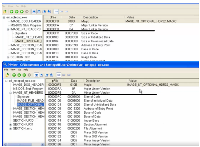The image size is (200, 147).
Task: Collapse the ori_notepad_upx.exe root tree node
Action: (6, 81)
